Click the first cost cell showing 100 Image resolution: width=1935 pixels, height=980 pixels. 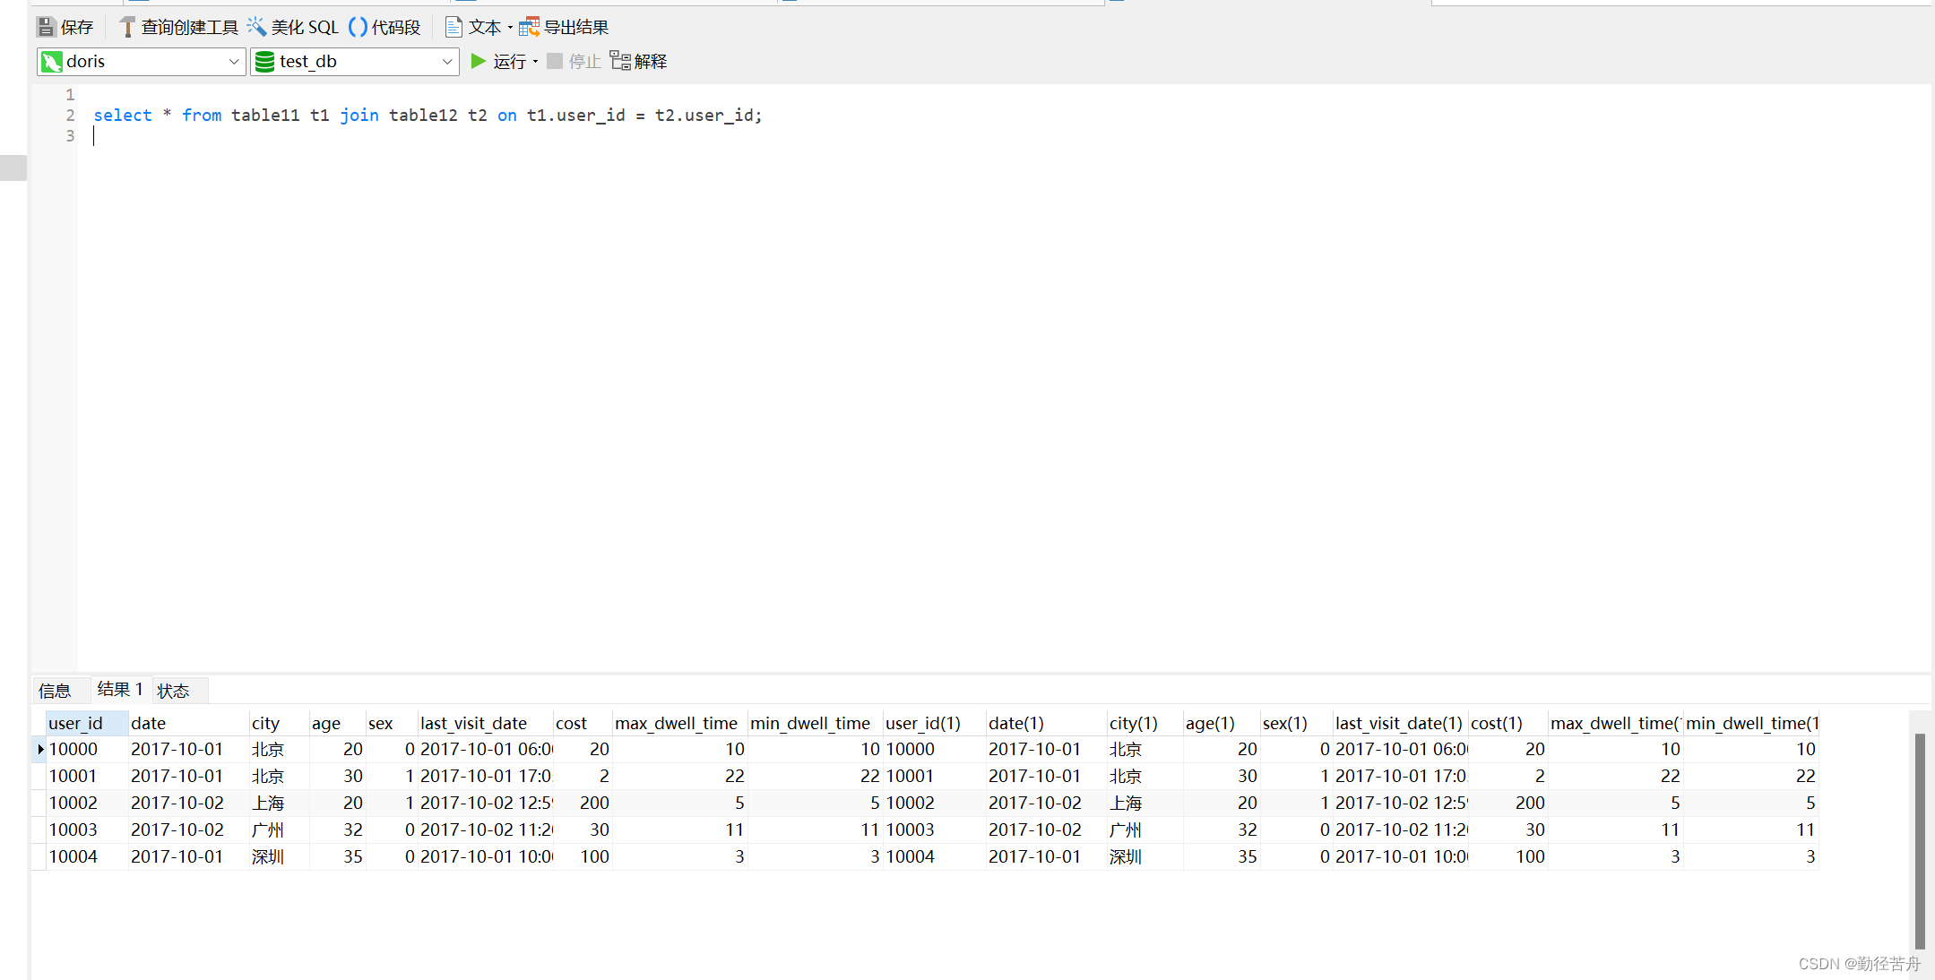click(583, 856)
